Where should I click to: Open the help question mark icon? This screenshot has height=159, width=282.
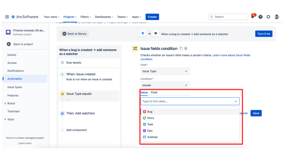tap(261, 17)
